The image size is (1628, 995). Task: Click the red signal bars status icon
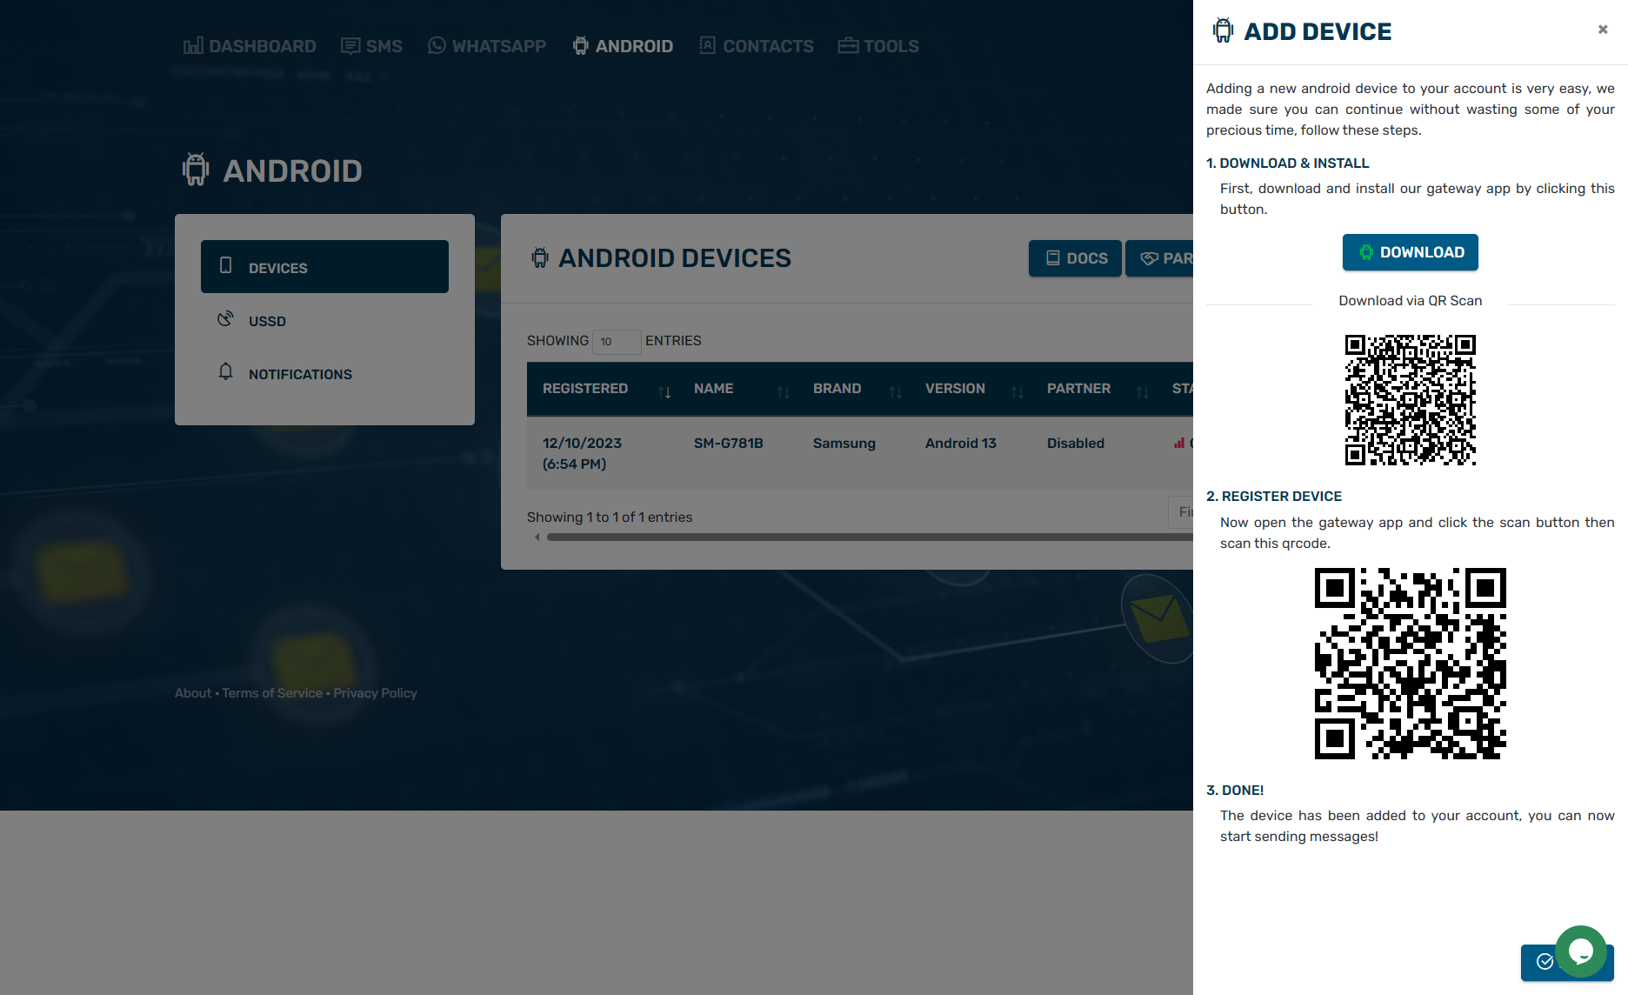coord(1179,444)
